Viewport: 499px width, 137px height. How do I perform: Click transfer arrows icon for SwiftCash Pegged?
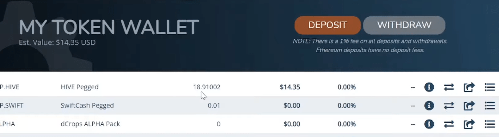[449, 106]
